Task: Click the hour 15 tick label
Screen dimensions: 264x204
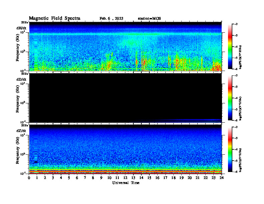Action: 149,178
